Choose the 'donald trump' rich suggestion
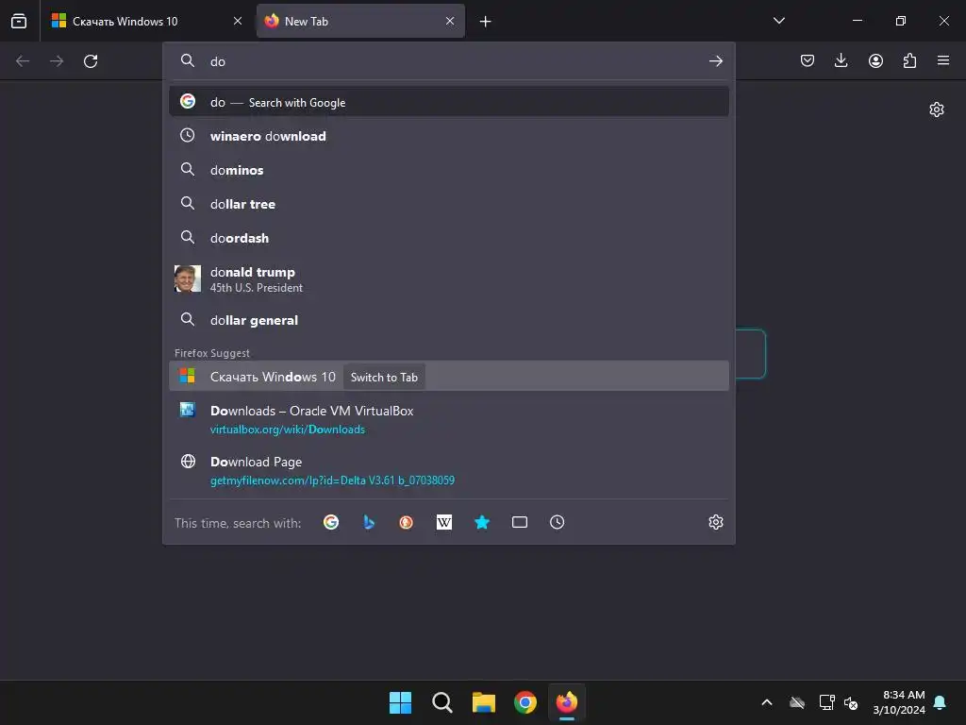Image resolution: width=966 pixels, height=725 pixels. coord(449,278)
